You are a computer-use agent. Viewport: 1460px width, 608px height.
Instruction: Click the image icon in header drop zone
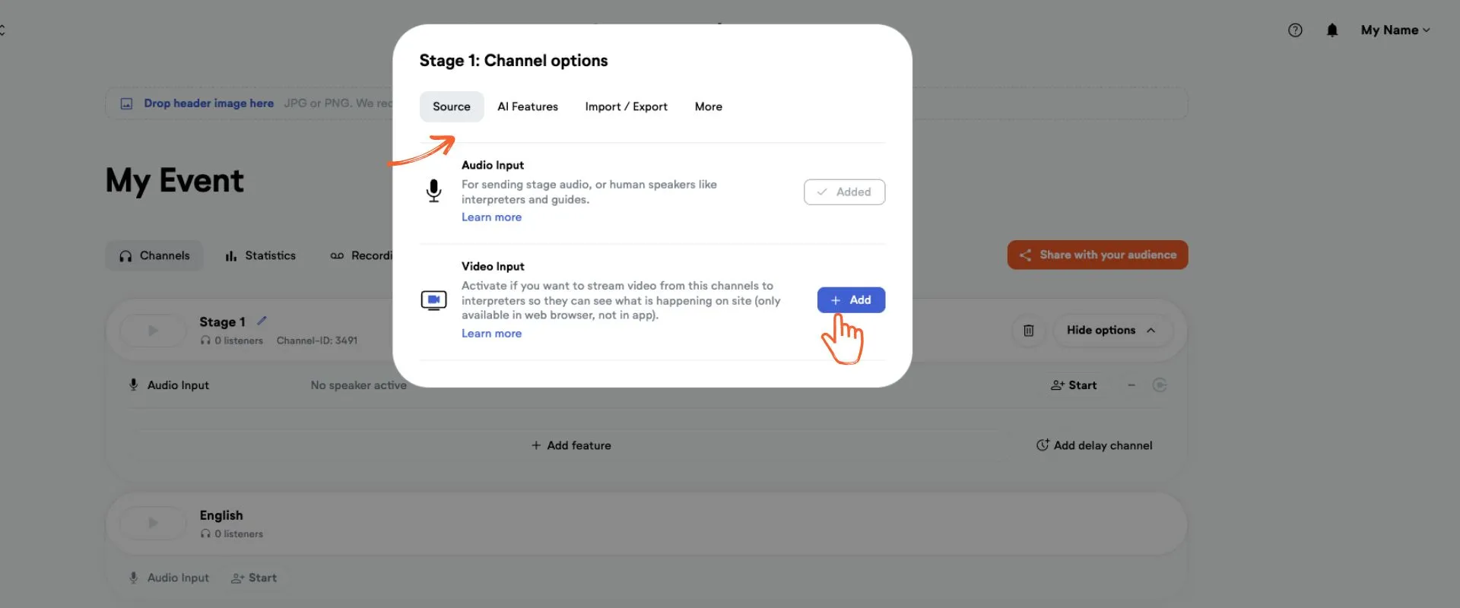point(126,103)
